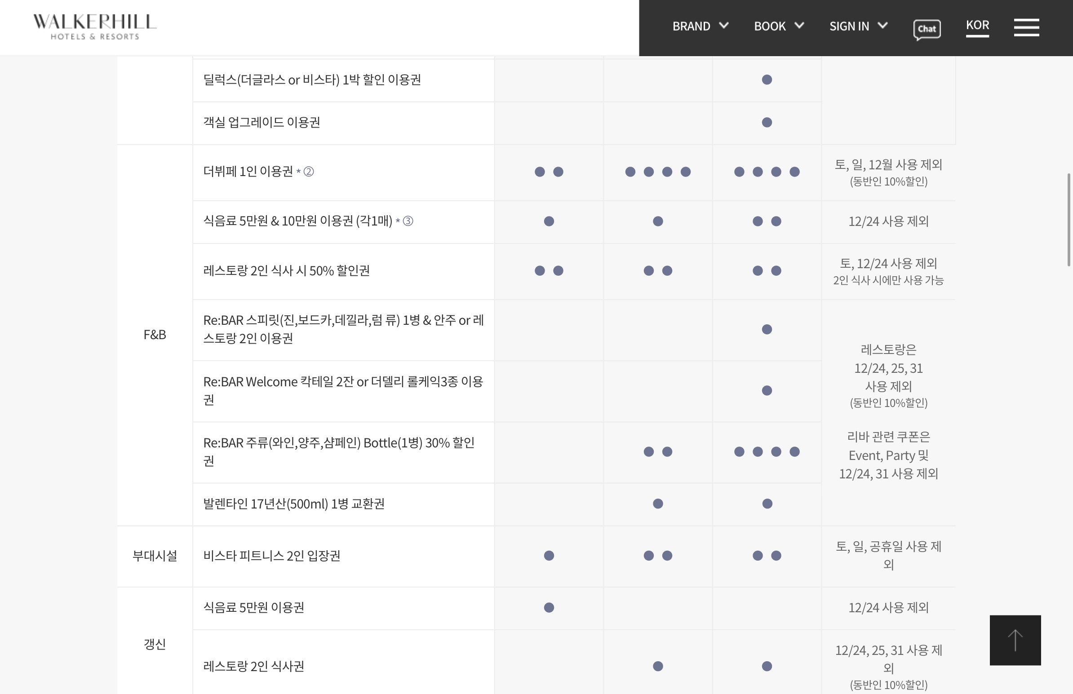This screenshot has height=694, width=1073.
Task: Switch language via KOR link
Action: tap(977, 25)
